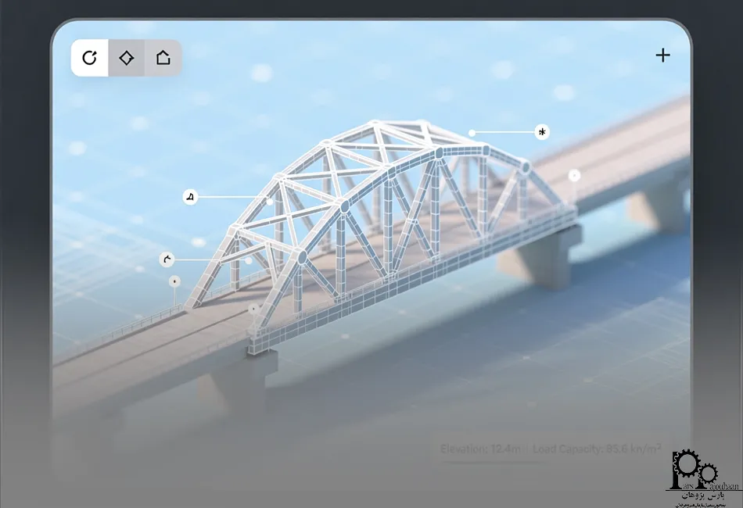The width and height of the screenshot is (743, 508).
Task: Select the pin marker at bridge's right end
Action: pyautogui.click(x=574, y=176)
